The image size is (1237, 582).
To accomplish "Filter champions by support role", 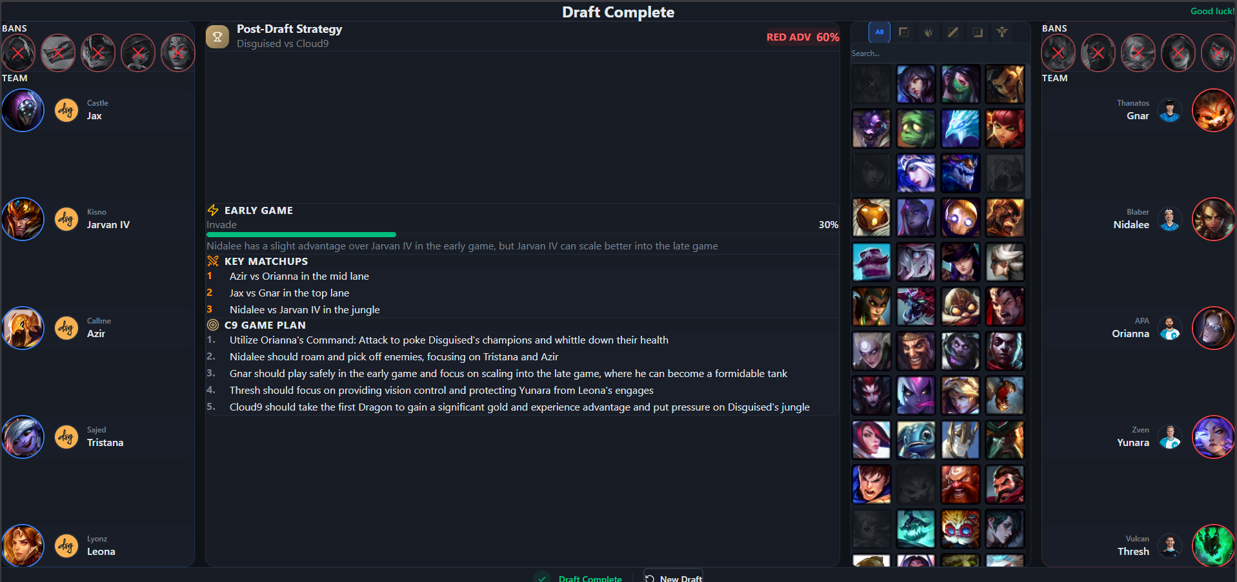I will coord(1002,32).
